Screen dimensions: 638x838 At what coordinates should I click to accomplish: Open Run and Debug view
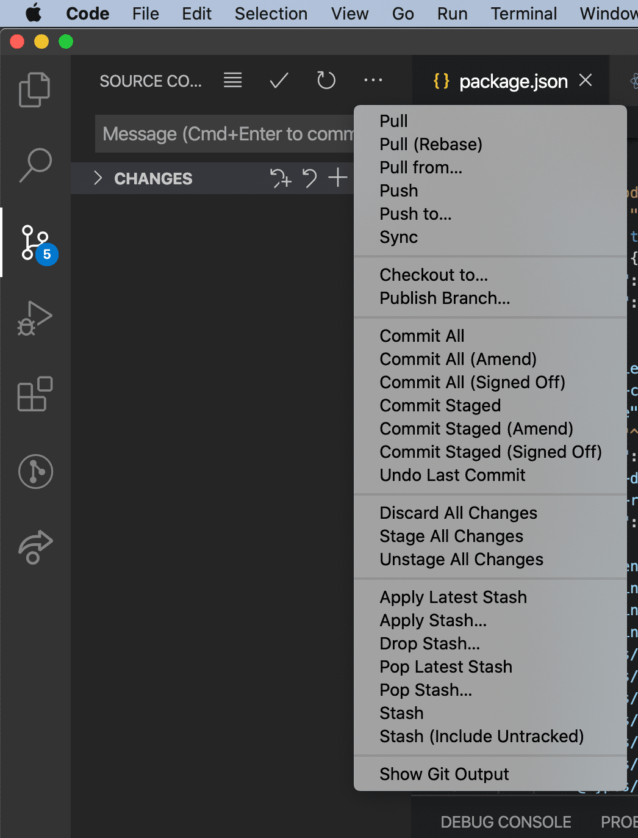35,318
